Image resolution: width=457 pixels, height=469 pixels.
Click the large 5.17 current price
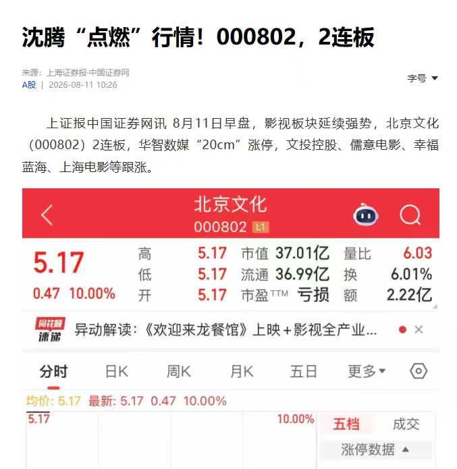(58, 263)
